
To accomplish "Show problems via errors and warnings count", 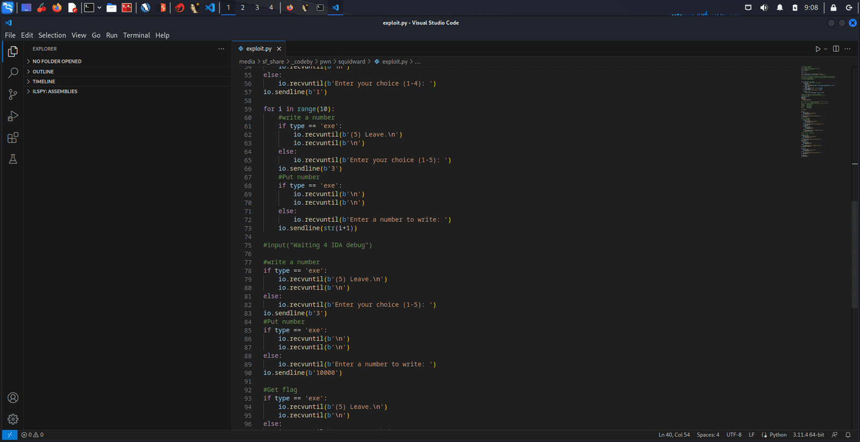I will (x=32, y=434).
